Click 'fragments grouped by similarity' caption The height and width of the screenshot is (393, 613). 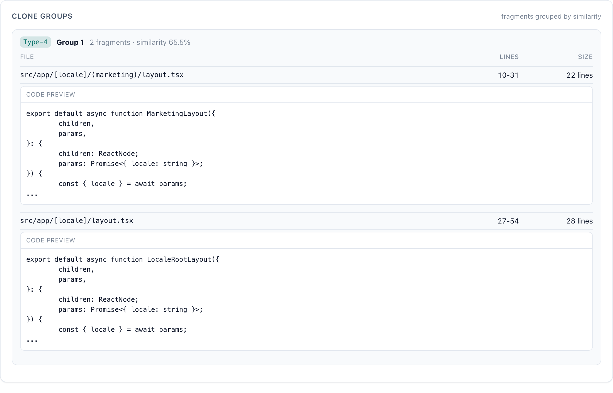(x=551, y=16)
